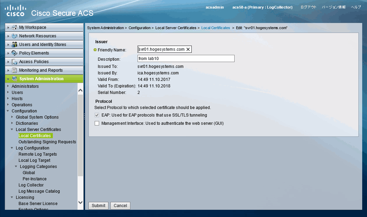Cancel editing the certificate
The image size is (367, 217).
pos(120,205)
